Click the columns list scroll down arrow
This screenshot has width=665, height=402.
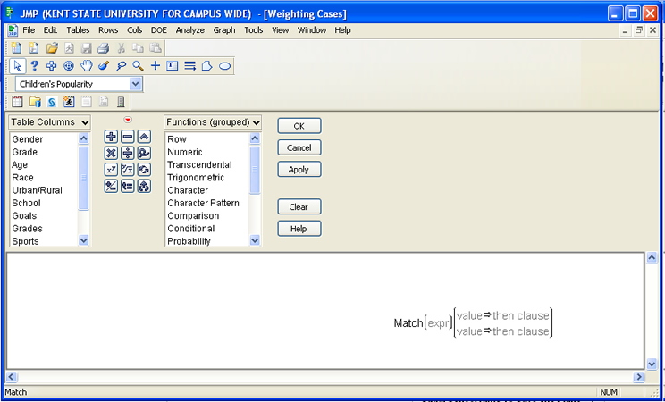(x=83, y=240)
